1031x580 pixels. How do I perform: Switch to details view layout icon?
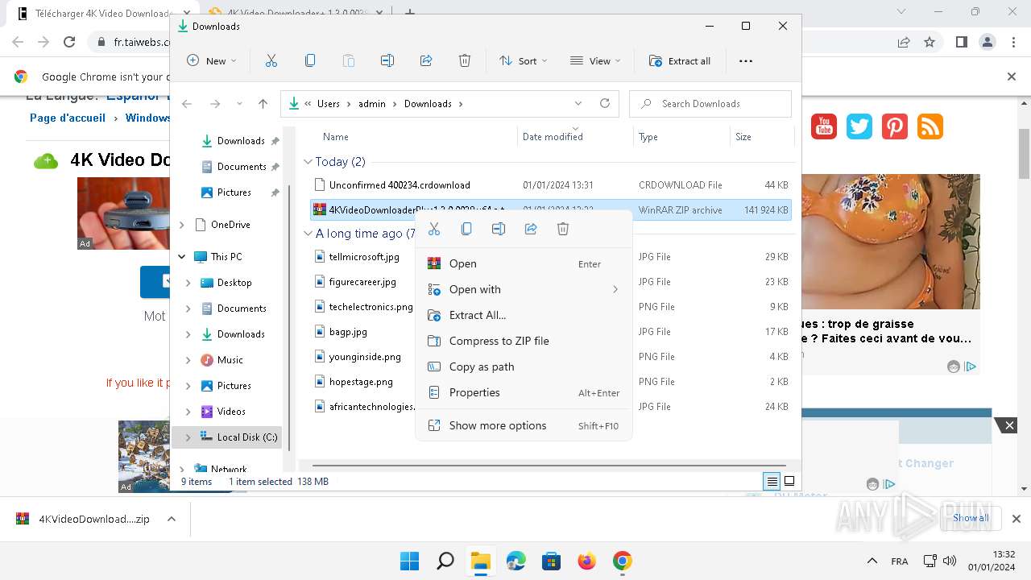coord(772,482)
